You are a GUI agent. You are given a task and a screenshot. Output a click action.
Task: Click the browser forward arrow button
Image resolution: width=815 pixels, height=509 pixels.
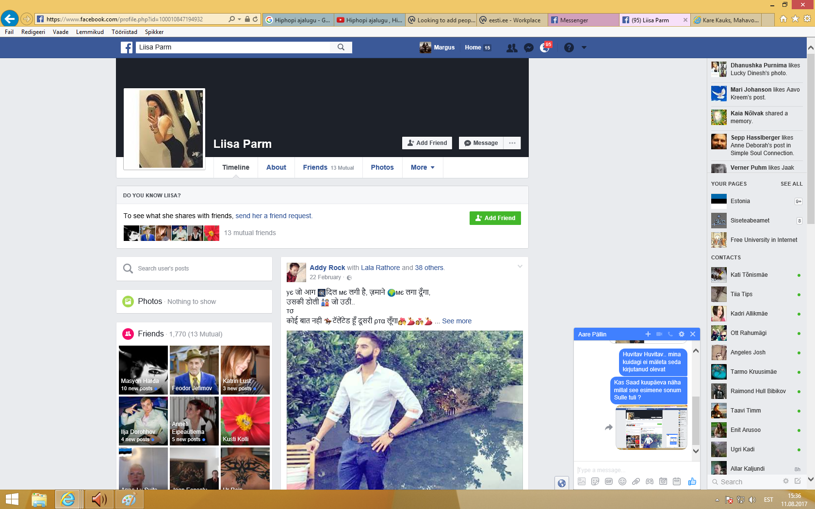27,19
